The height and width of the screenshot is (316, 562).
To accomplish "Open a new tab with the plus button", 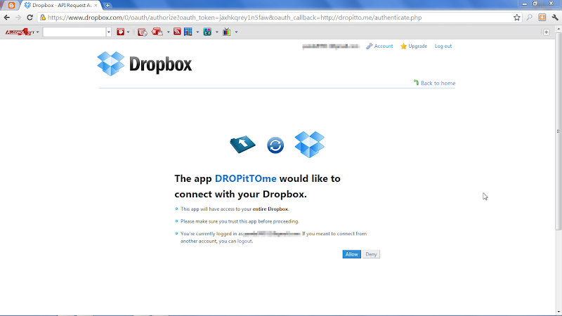I will (x=107, y=6).
